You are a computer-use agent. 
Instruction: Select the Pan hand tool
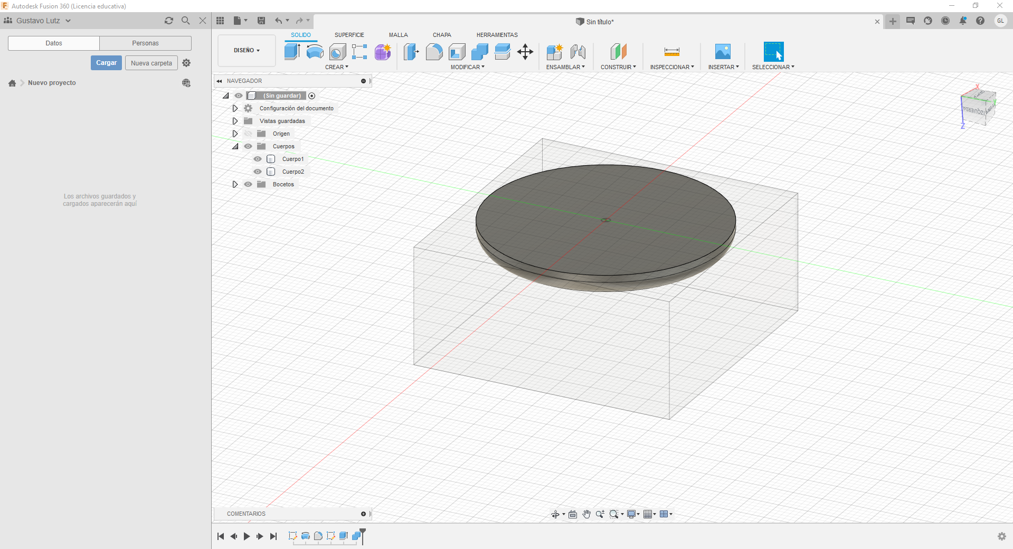tap(586, 514)
